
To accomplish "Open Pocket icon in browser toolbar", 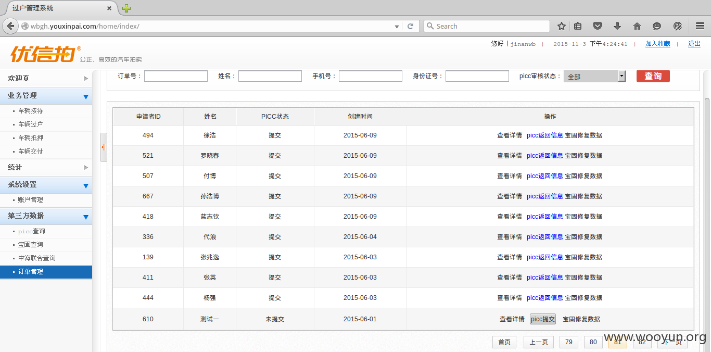I will point(598,26).
